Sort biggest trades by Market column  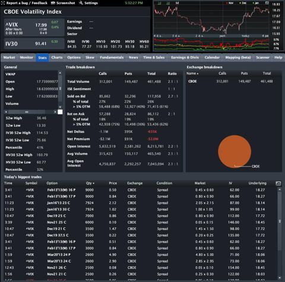[x=200, y=183]
